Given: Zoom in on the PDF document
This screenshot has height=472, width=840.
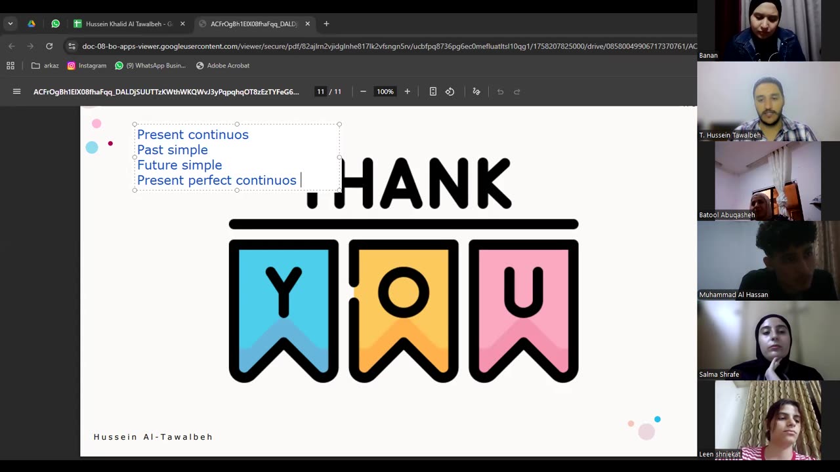Looking at the screenshot, I should click(x=408, y=92).
